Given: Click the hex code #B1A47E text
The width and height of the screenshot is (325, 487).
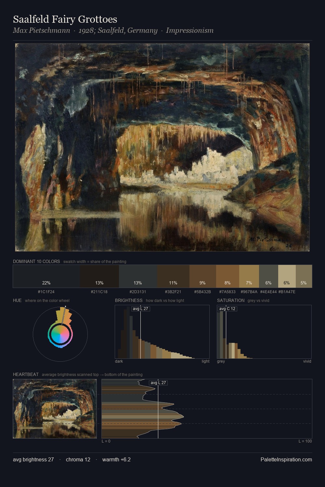Looking at the screenshot, I should click(x=287, y=292).
